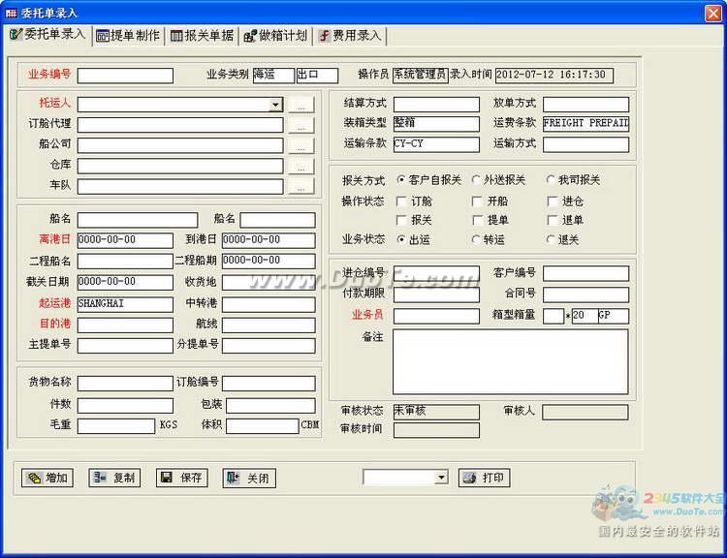Click the 目的港 input field
This screenshot has height=558, width=727.
[x=125, y=325]
